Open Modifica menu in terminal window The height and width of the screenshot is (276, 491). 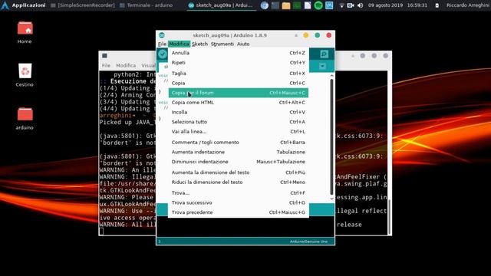126,65
